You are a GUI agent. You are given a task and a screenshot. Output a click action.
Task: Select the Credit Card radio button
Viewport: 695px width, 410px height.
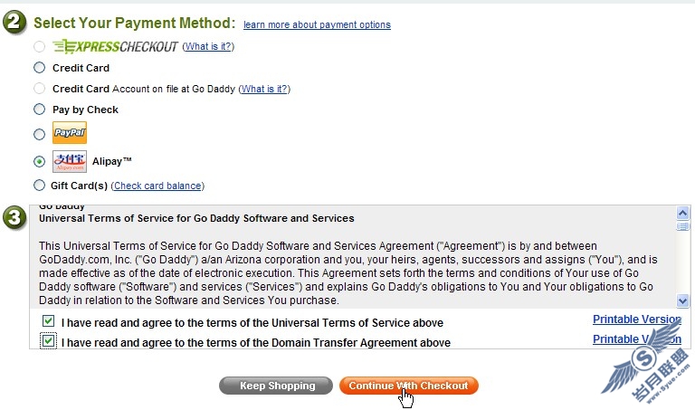39,68
